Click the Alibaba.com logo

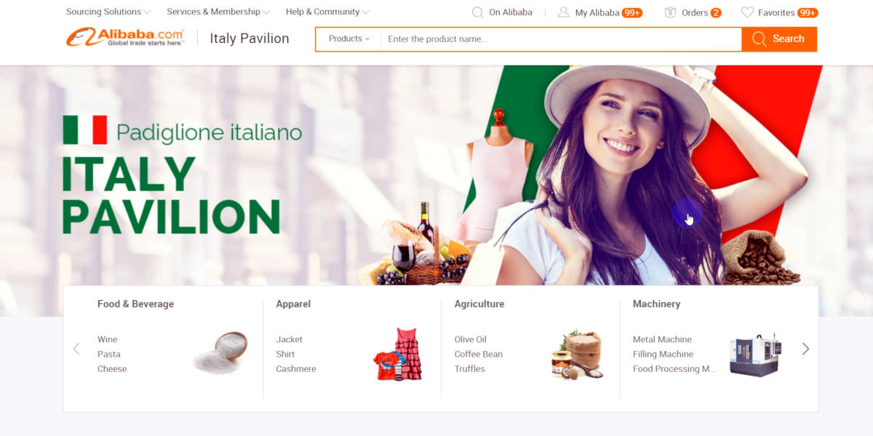[x=124, y=38]
